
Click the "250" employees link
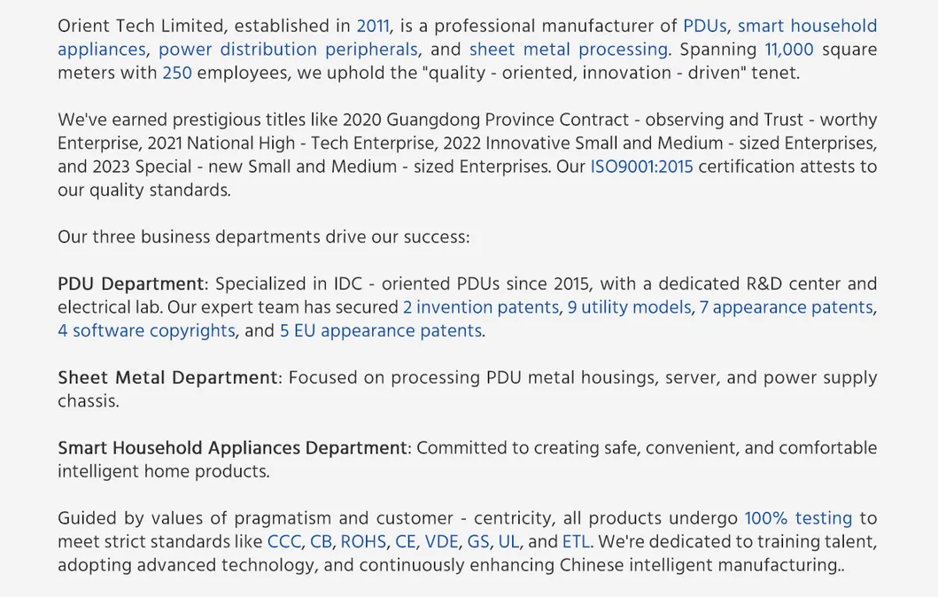point(177,73)
